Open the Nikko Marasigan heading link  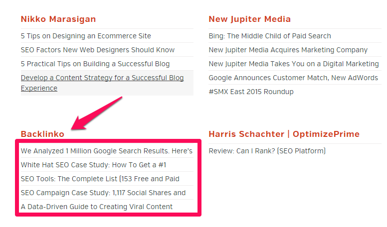pyautogui.click(x=58, y=19)
